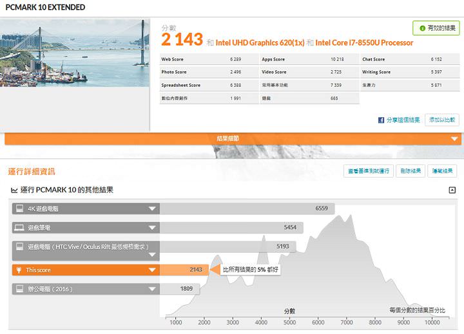
Task: Click the laptop icon on the gaming laptop bar
Action: point(19,228)
